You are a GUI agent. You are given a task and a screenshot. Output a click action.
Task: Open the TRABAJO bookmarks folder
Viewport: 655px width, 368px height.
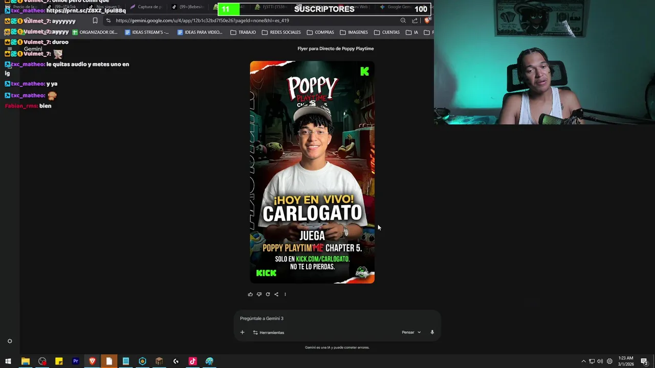pyautogui.click(x=243, y=32)
